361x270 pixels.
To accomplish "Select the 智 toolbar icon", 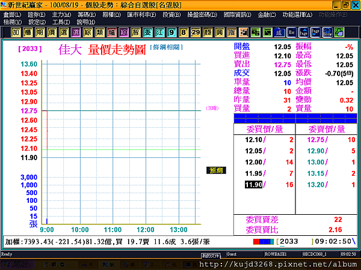I will 135,32.
